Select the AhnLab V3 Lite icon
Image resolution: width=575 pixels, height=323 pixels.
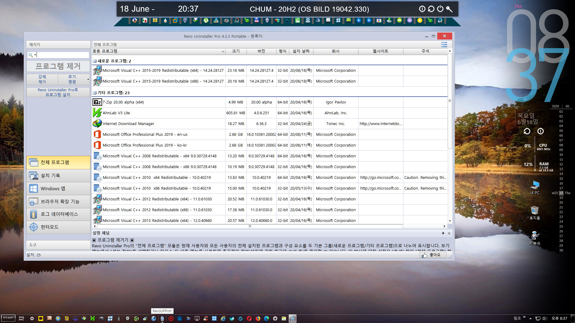[97, 113]
